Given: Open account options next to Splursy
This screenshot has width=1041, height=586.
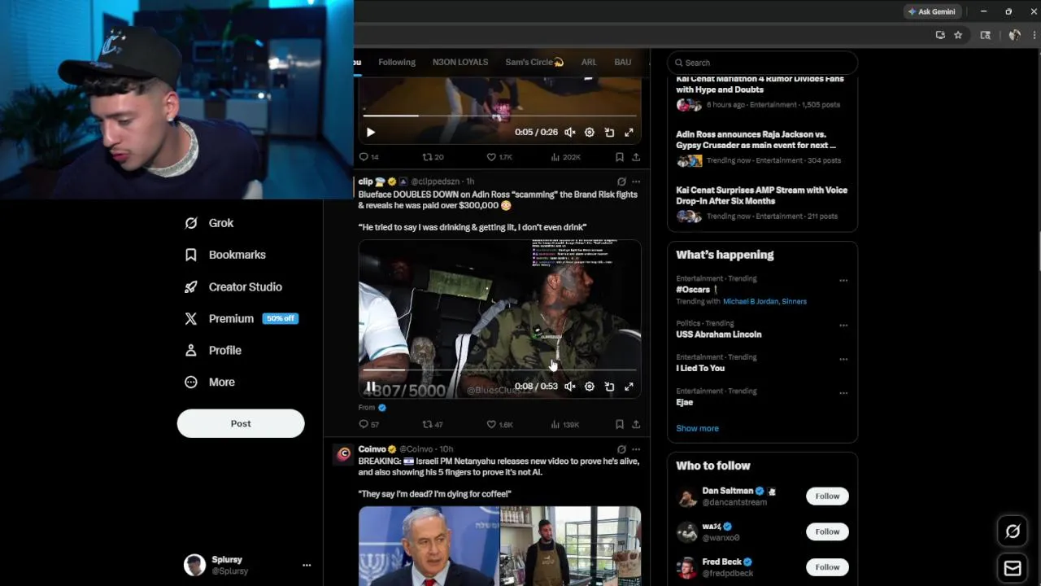Looking at the screenshot, I should [307, 565].
